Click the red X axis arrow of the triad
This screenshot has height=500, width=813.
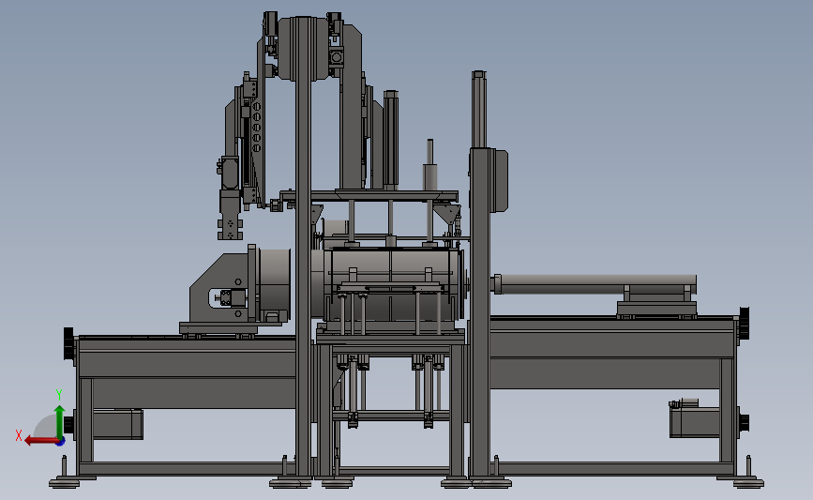pos(41,441)
